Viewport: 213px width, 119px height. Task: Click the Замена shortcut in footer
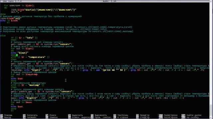(x=52, y=117)
